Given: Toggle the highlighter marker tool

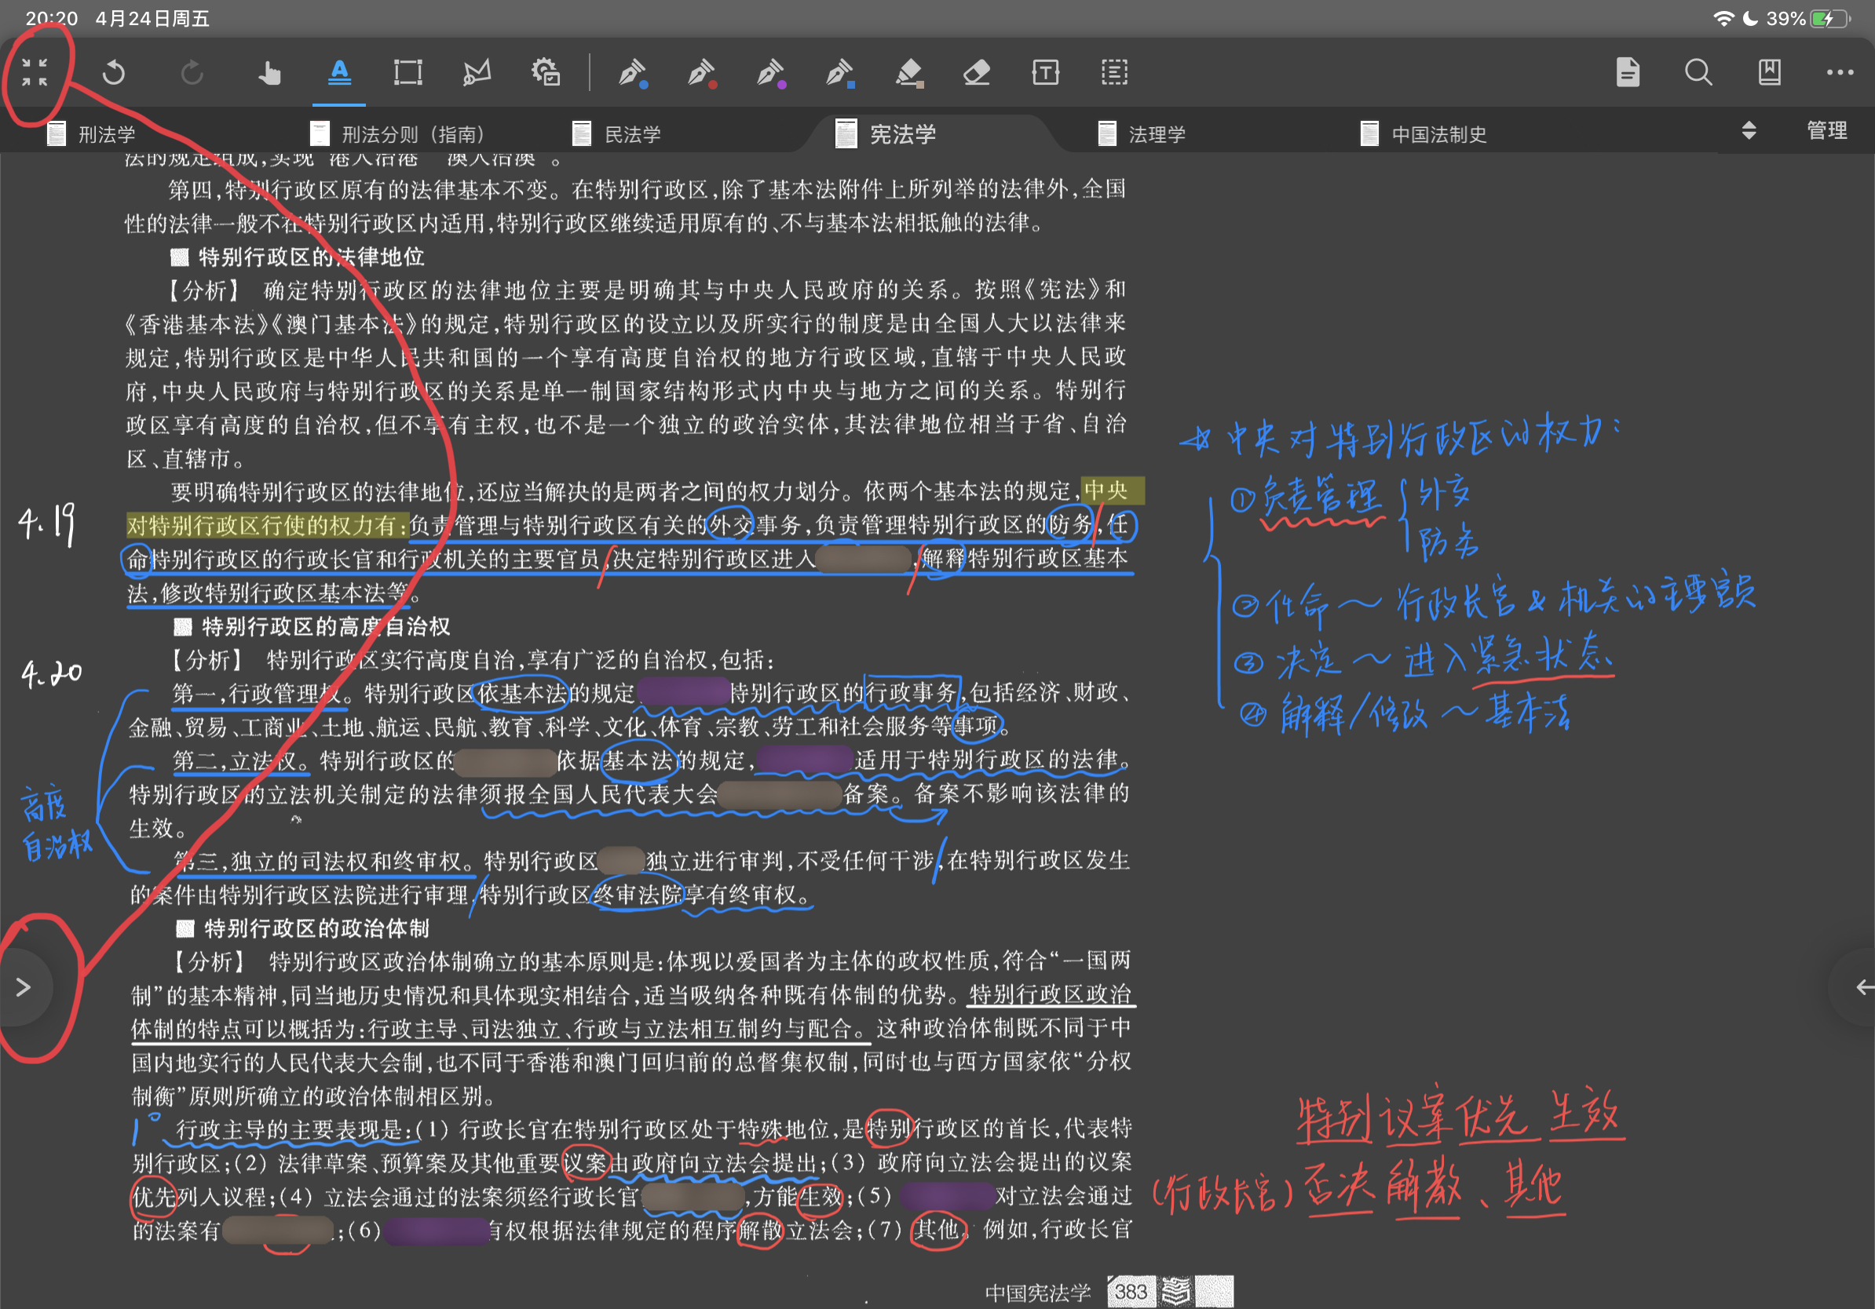Looking at the screenshot, I should (908, 73).
